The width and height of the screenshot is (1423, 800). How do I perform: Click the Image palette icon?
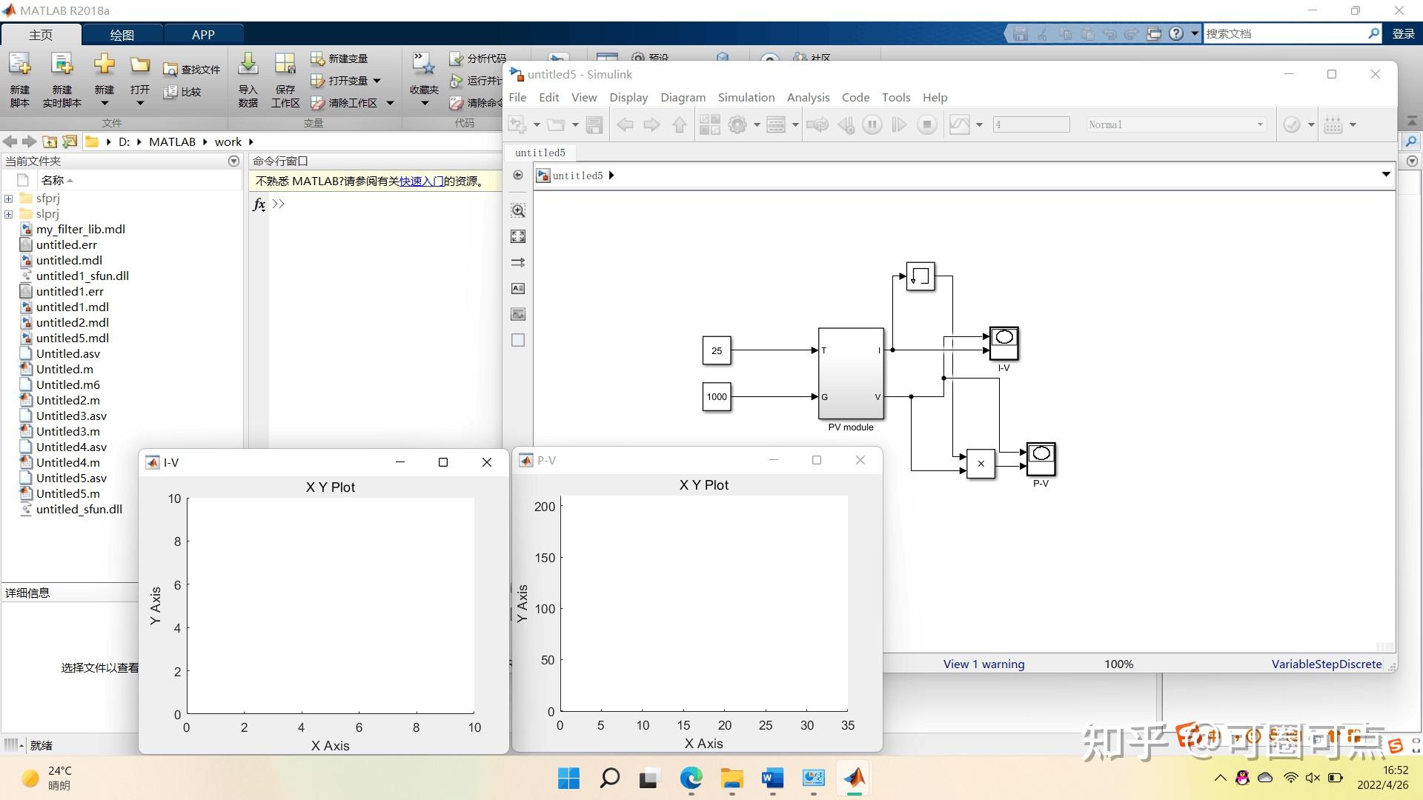click(518, 314)
